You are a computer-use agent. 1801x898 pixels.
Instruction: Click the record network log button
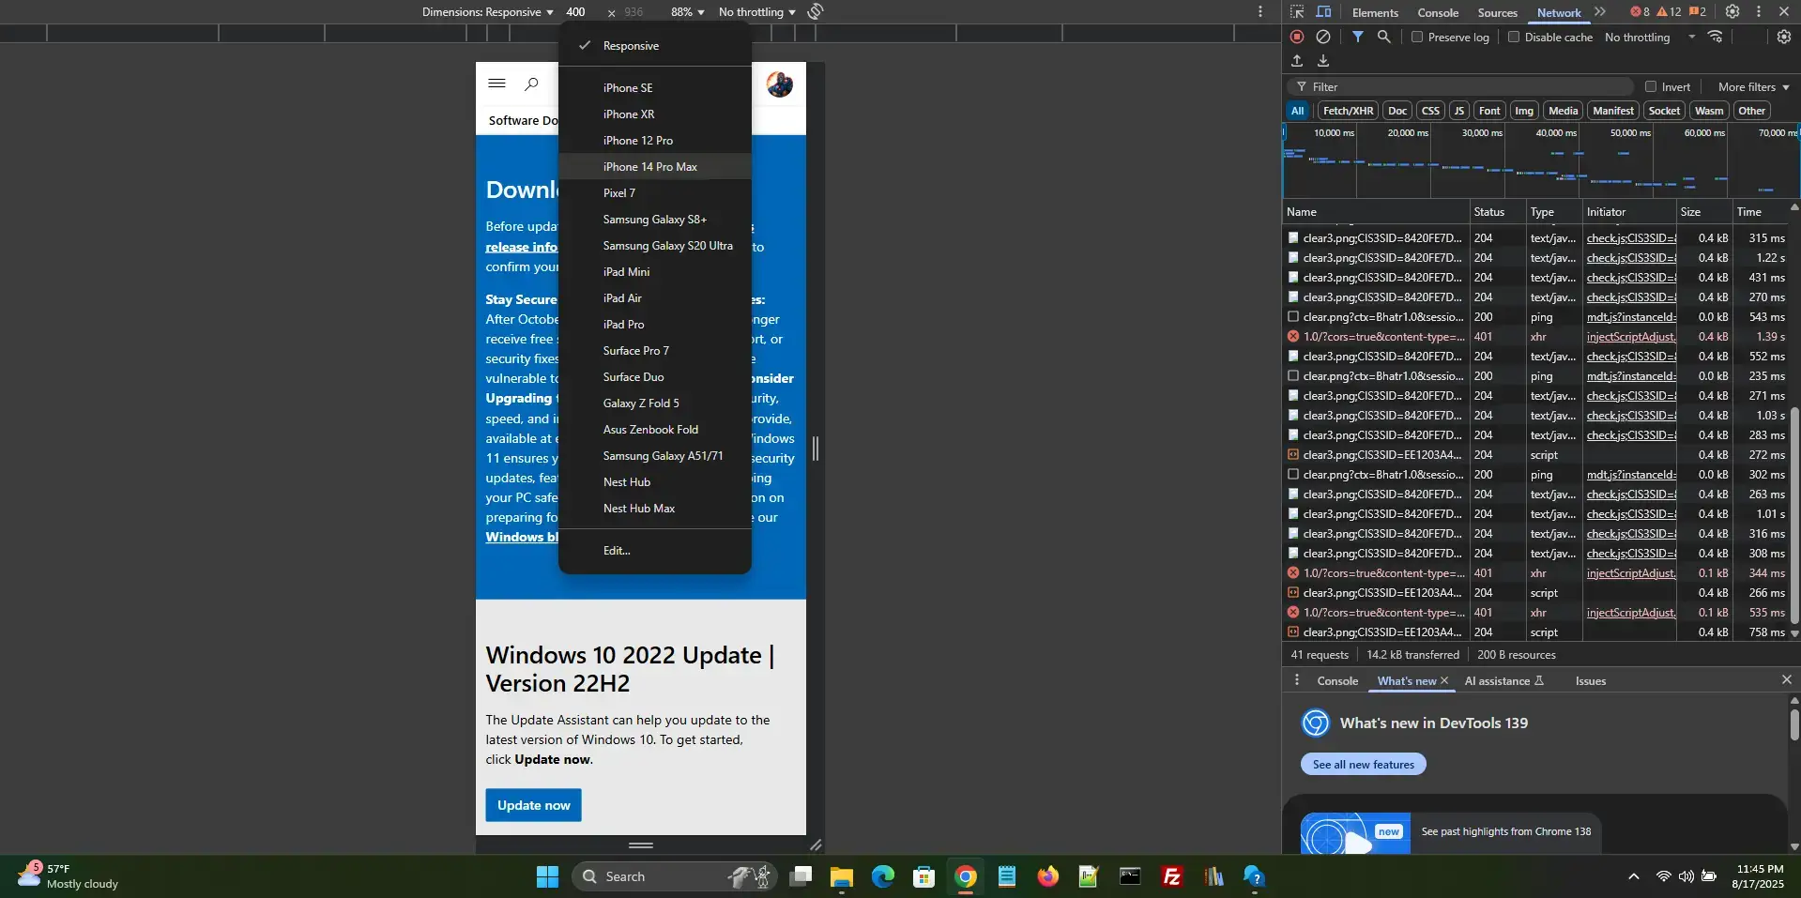coord(1297,37)
